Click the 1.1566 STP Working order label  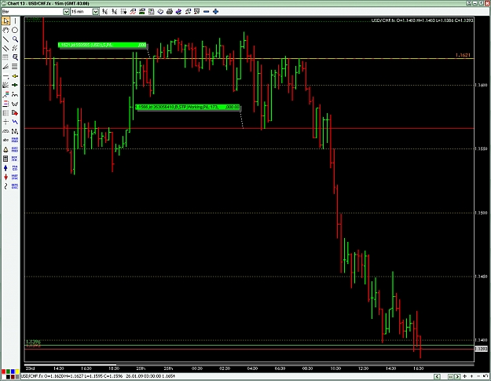point(188,107)
